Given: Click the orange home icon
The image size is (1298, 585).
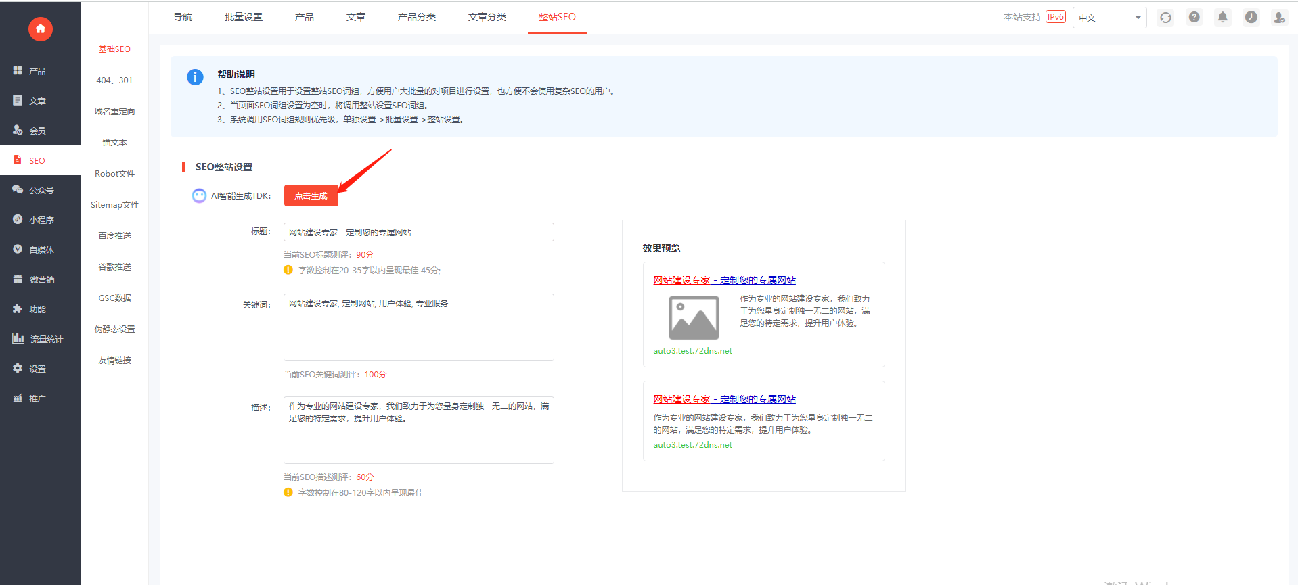Looking at the screenshot, I should [x=41, y=28].
